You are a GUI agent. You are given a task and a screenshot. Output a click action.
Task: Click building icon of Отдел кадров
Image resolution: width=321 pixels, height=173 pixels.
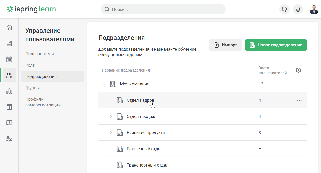pos(120,100)
